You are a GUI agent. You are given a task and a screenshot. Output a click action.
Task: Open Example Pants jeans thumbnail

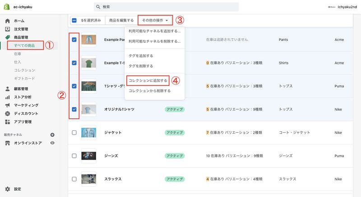tap(88, 40)
